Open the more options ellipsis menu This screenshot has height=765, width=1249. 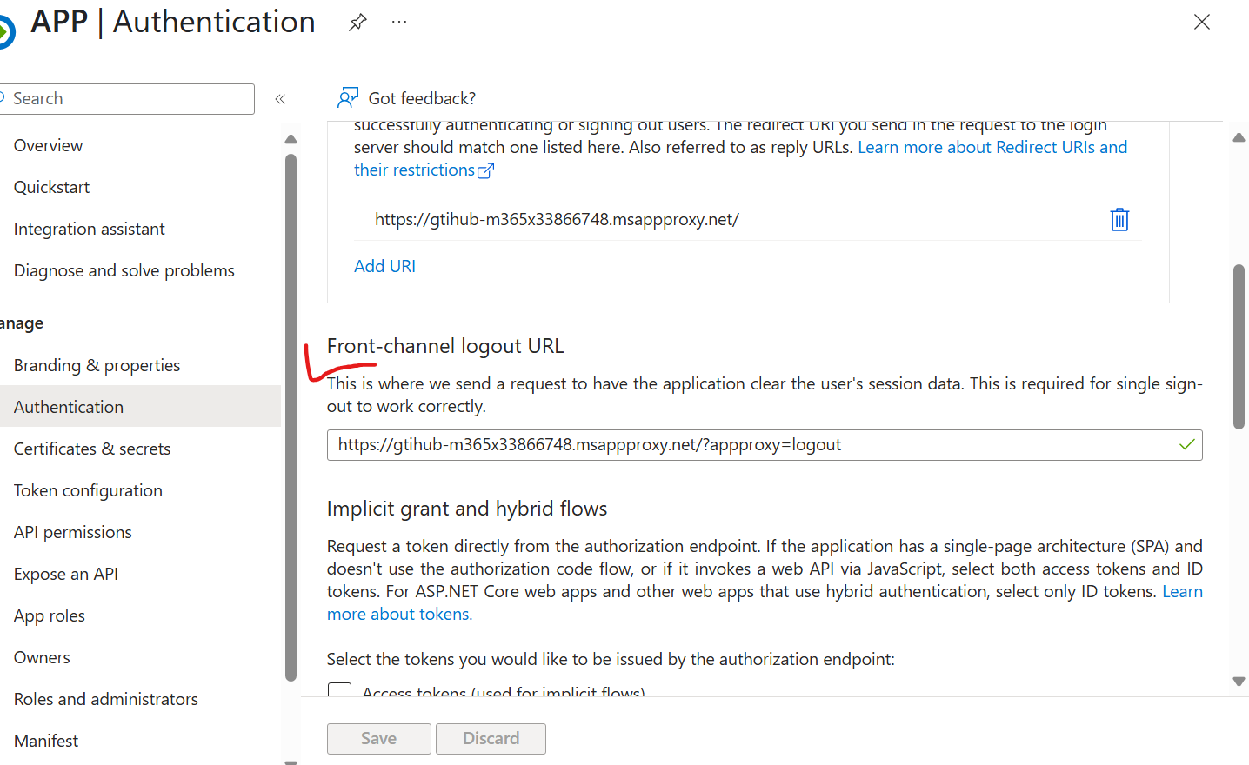(399, 22)
